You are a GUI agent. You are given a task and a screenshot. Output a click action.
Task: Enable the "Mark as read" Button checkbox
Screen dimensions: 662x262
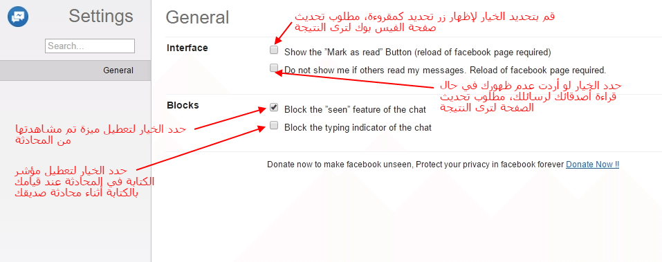[274, 50]
